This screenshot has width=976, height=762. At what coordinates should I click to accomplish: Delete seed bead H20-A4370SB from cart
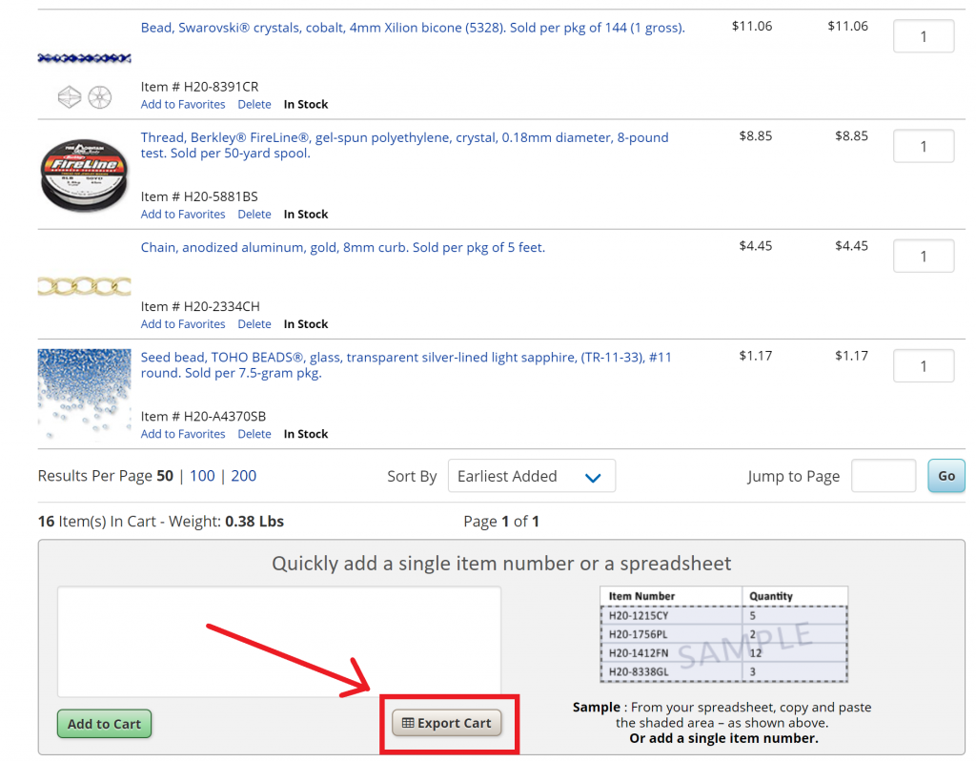pyautogui.click(x=254, y=434)
